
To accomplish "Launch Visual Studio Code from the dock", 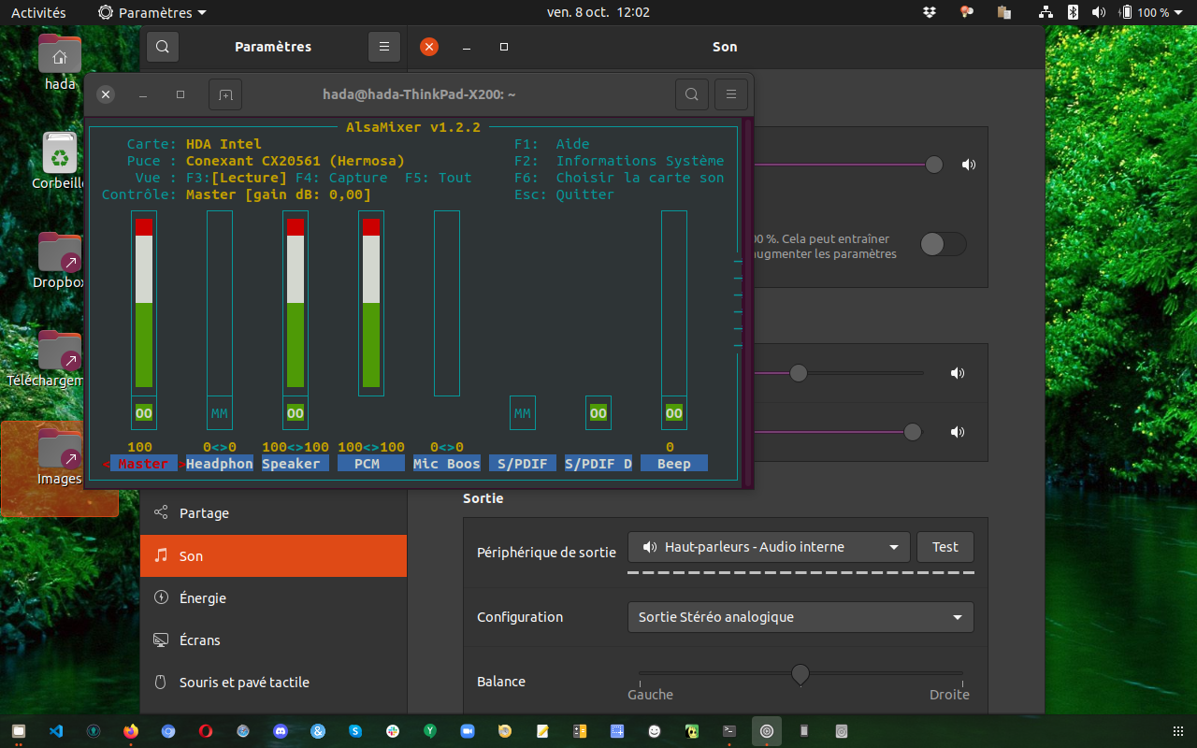I will (56, 731).
